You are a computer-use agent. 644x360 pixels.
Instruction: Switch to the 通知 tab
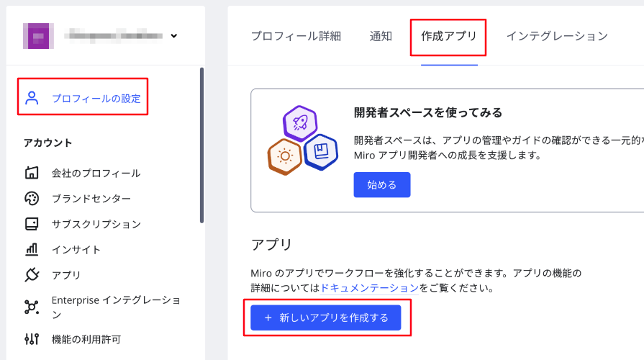click(381, 36)
